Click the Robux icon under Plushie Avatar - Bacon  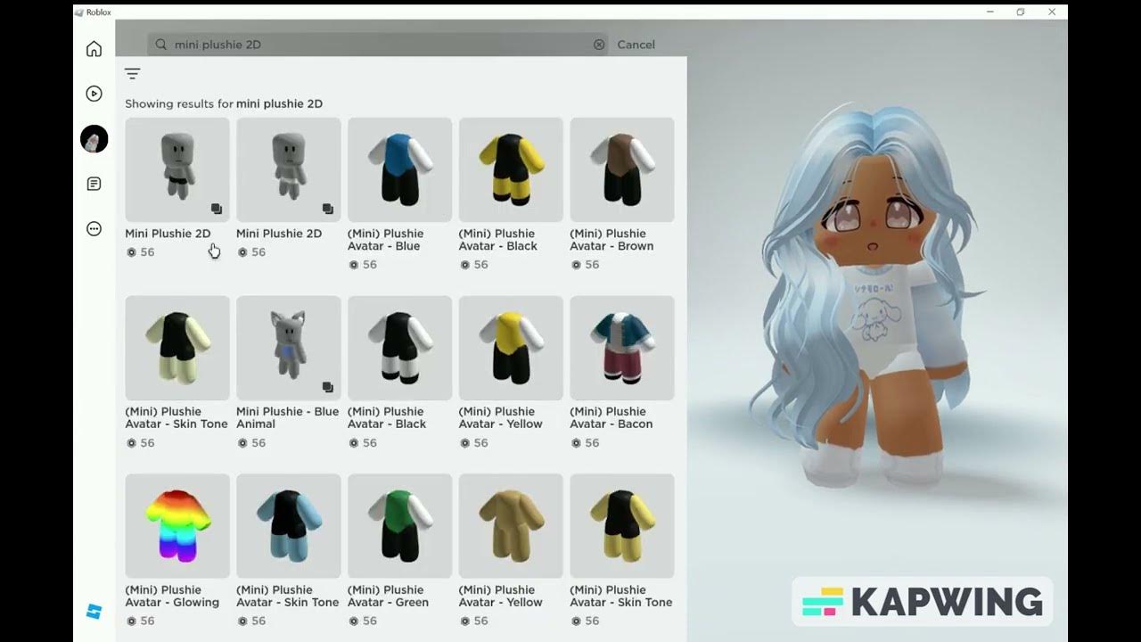coord(576,443)
